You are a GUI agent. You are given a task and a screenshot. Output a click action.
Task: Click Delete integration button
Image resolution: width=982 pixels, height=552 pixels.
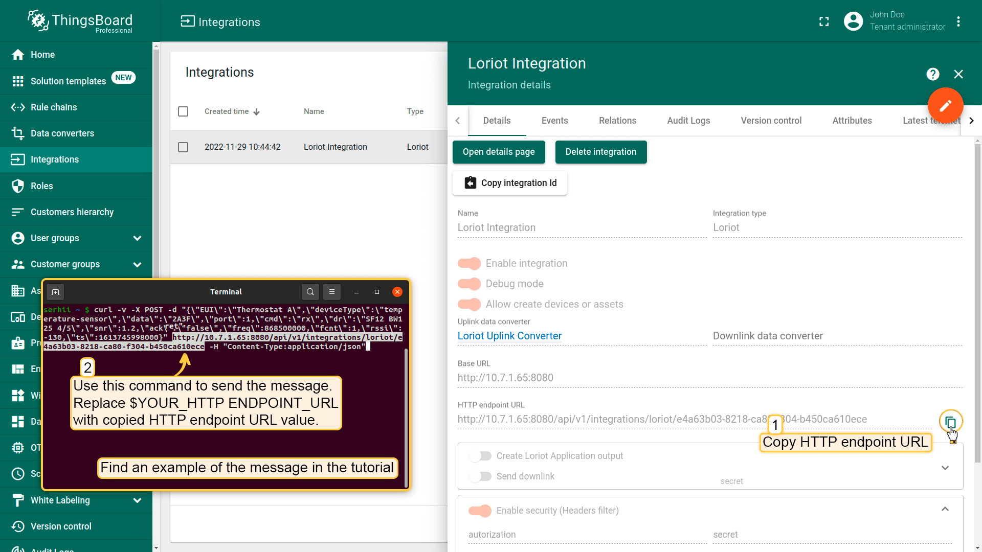pyautogui.click(x=601, y=152)
